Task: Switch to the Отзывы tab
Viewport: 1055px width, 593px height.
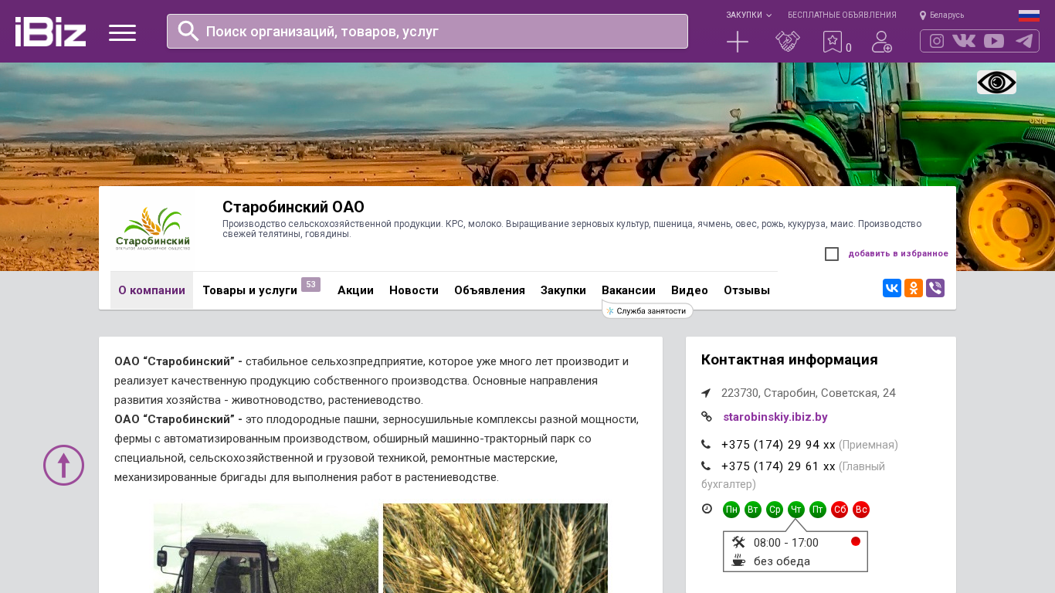Action: (x=747, y=290)
